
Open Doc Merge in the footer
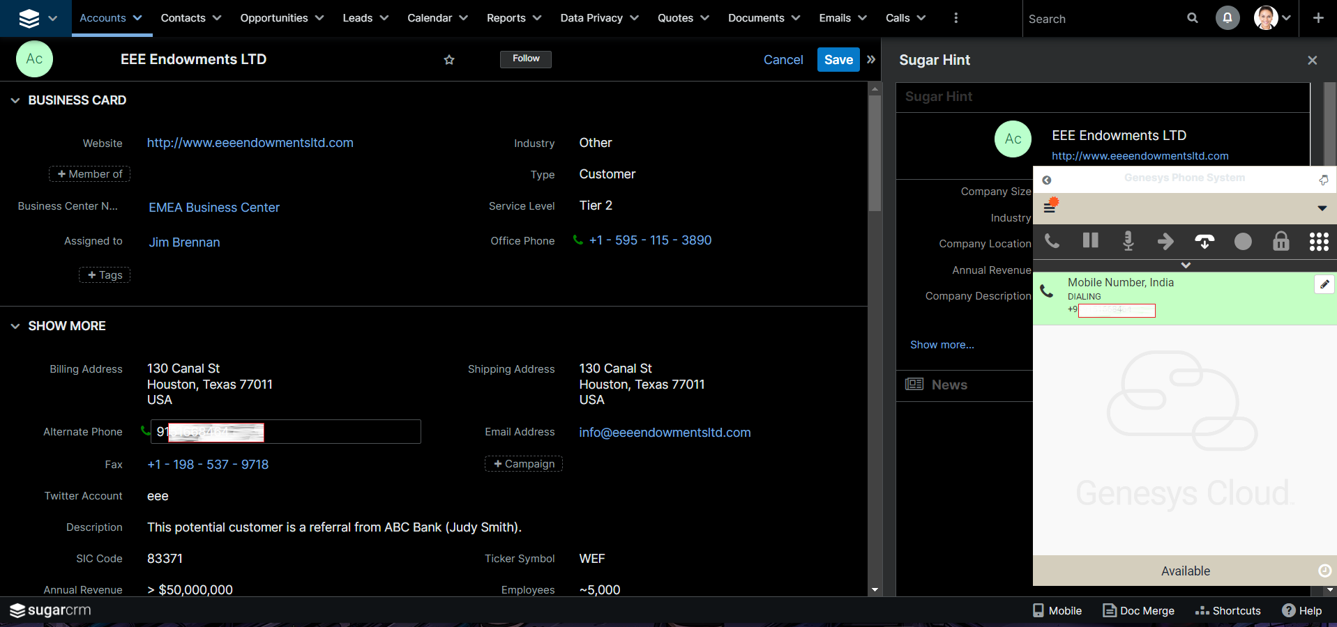pyautogui.click(x=1138, y=611)
